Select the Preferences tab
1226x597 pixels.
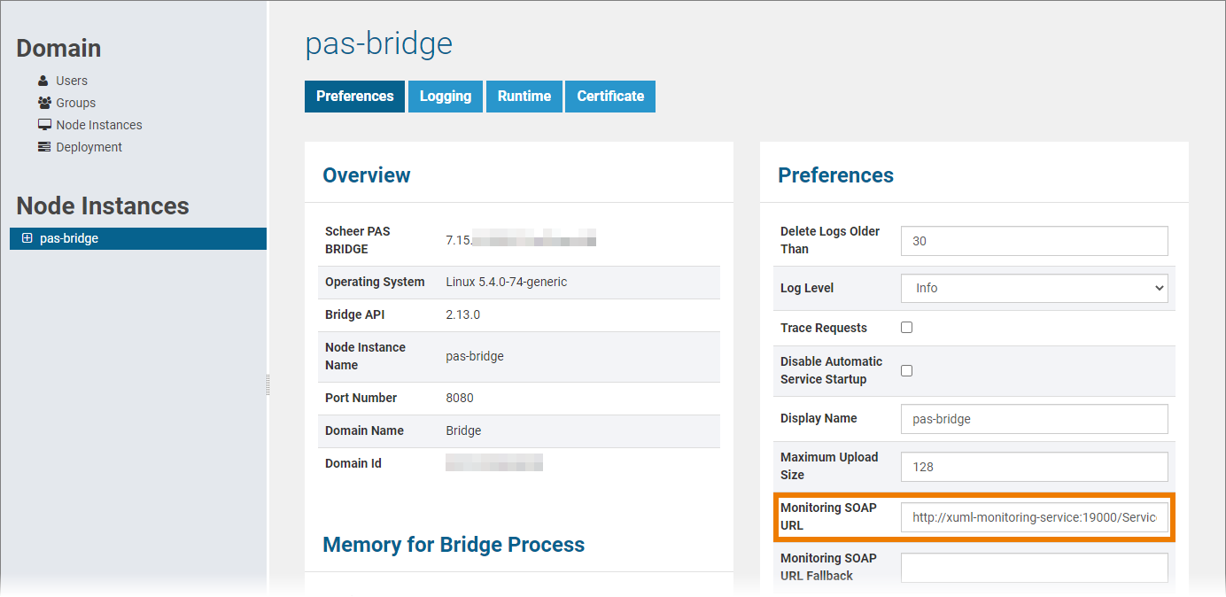[x=354, y=96]
